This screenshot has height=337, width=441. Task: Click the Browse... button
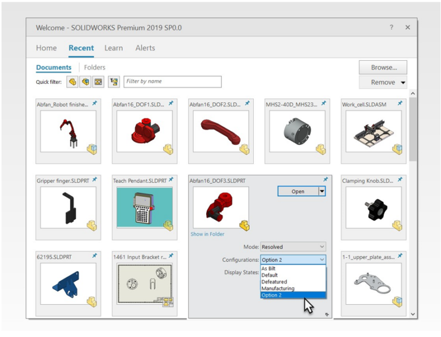382,67
